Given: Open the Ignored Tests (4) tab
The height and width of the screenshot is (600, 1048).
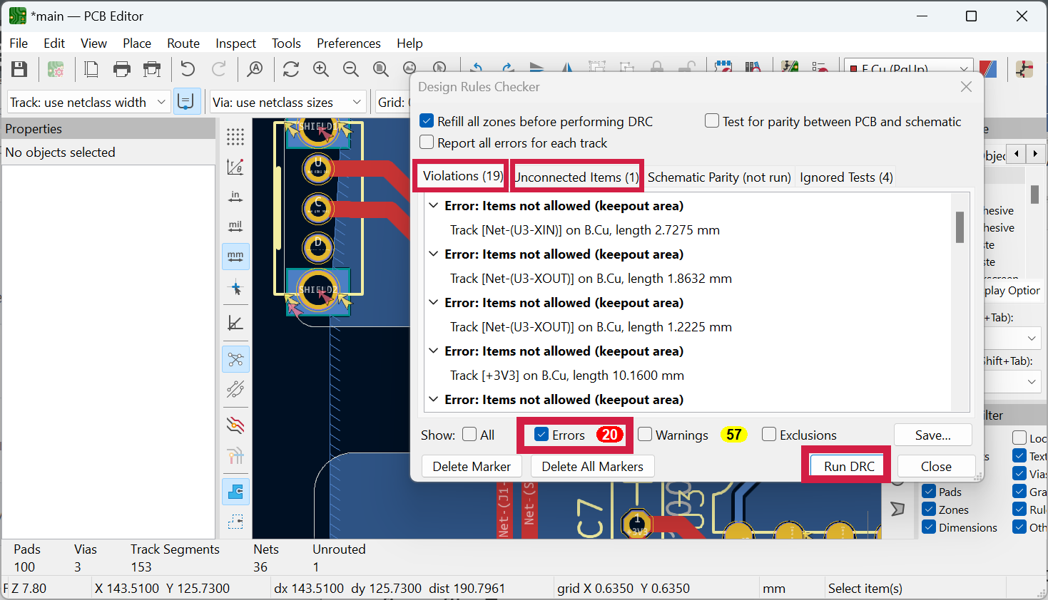Looking at the screenshot, I should click(x=846, y=177).
